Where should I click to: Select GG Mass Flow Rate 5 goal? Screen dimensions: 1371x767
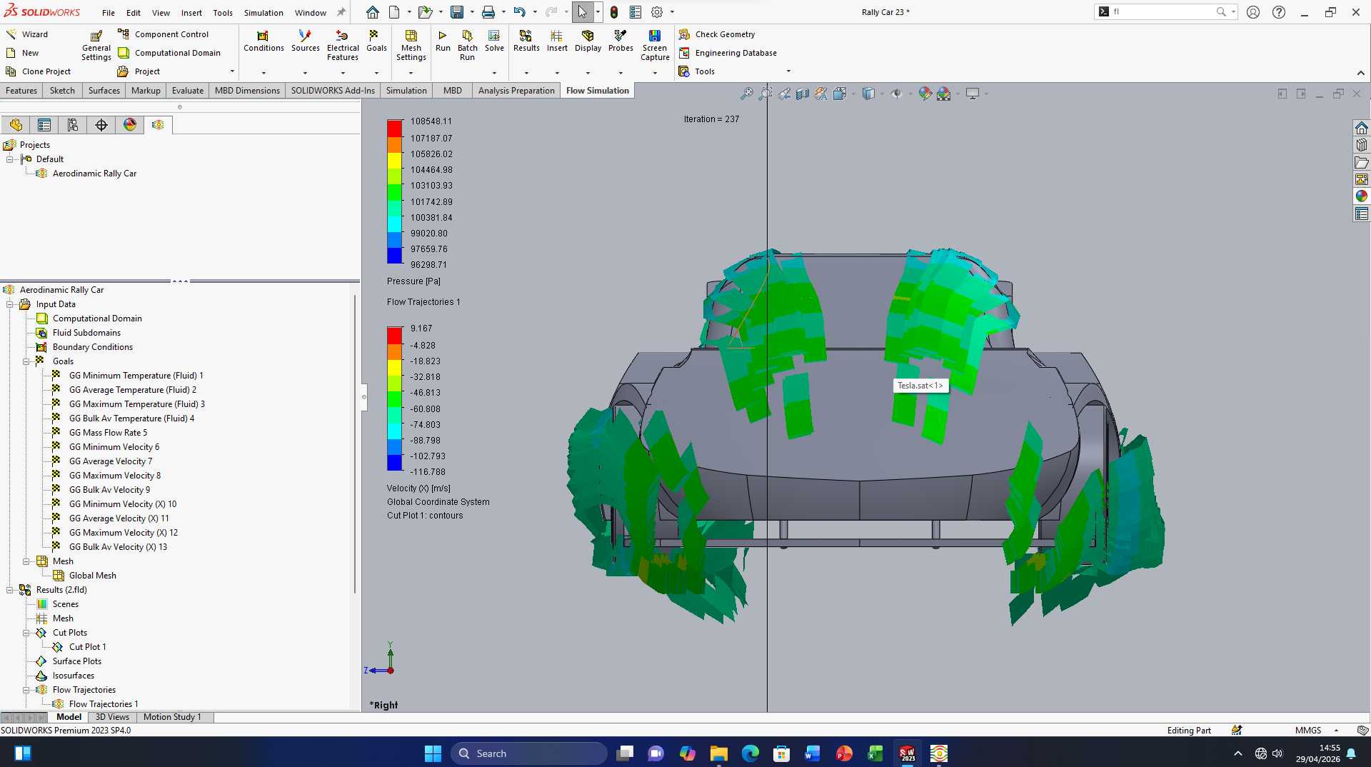point(108,433)
